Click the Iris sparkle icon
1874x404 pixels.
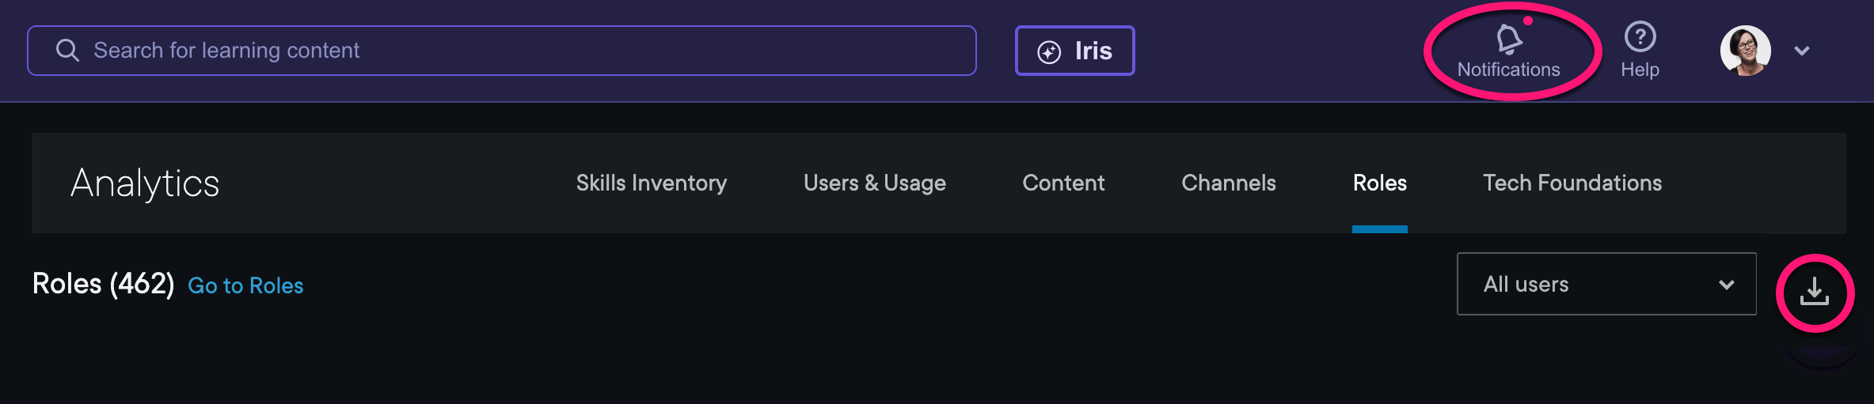click(x=1049, y=52)
